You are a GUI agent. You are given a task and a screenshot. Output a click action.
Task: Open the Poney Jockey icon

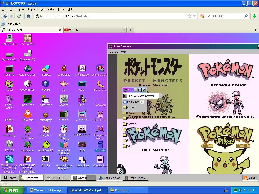click(9, 102)
